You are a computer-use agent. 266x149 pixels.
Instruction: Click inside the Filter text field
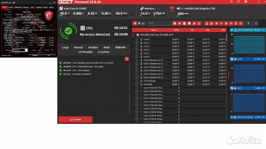click(x=157, y=23)
